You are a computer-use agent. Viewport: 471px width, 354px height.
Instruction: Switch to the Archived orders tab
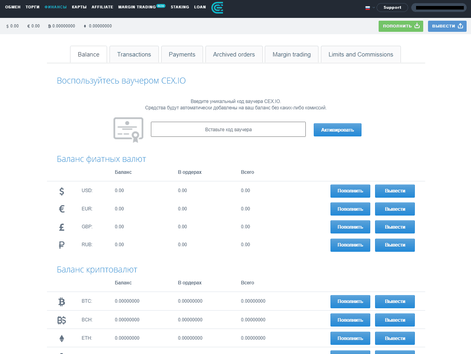[x=234, y=54]
